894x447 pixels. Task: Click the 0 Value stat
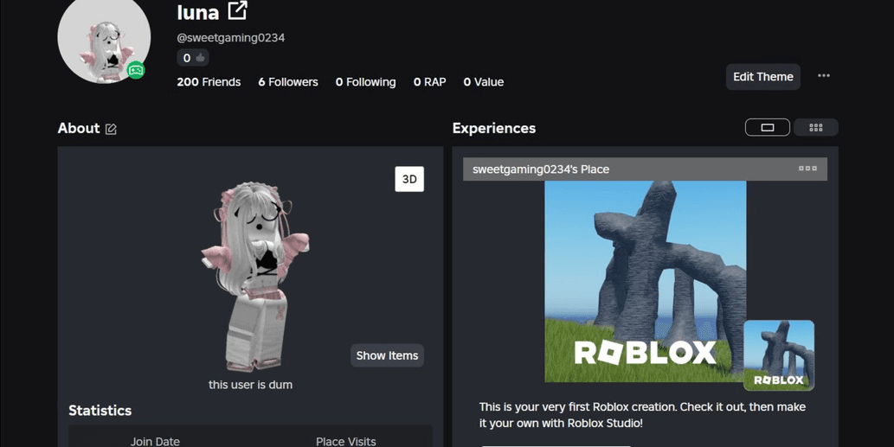coord(484,82)
